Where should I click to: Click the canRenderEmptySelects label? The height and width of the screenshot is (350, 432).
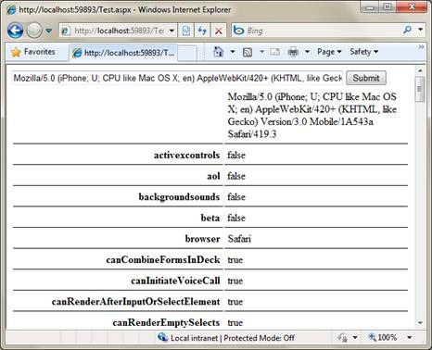166,323
